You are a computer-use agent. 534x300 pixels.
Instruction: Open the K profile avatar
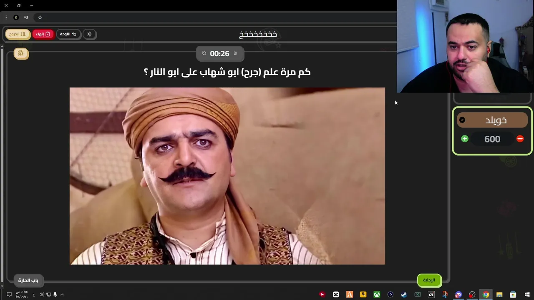16,17
